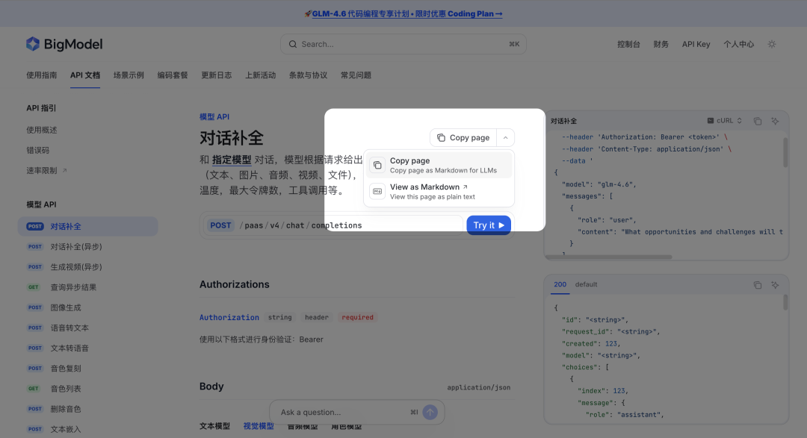807x438 pixels.
Task: Click the Try it button
Action: click(489, 224)
